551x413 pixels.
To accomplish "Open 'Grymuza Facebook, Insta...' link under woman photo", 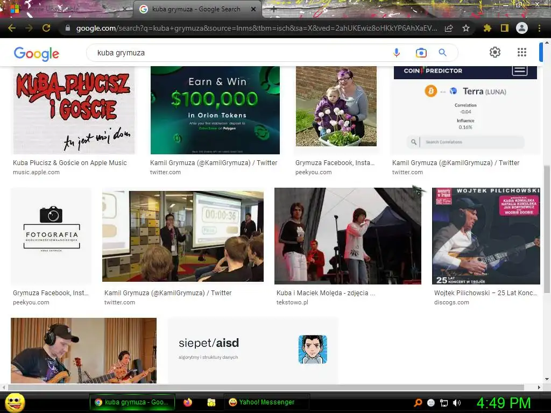I will (x=335, y=162).
